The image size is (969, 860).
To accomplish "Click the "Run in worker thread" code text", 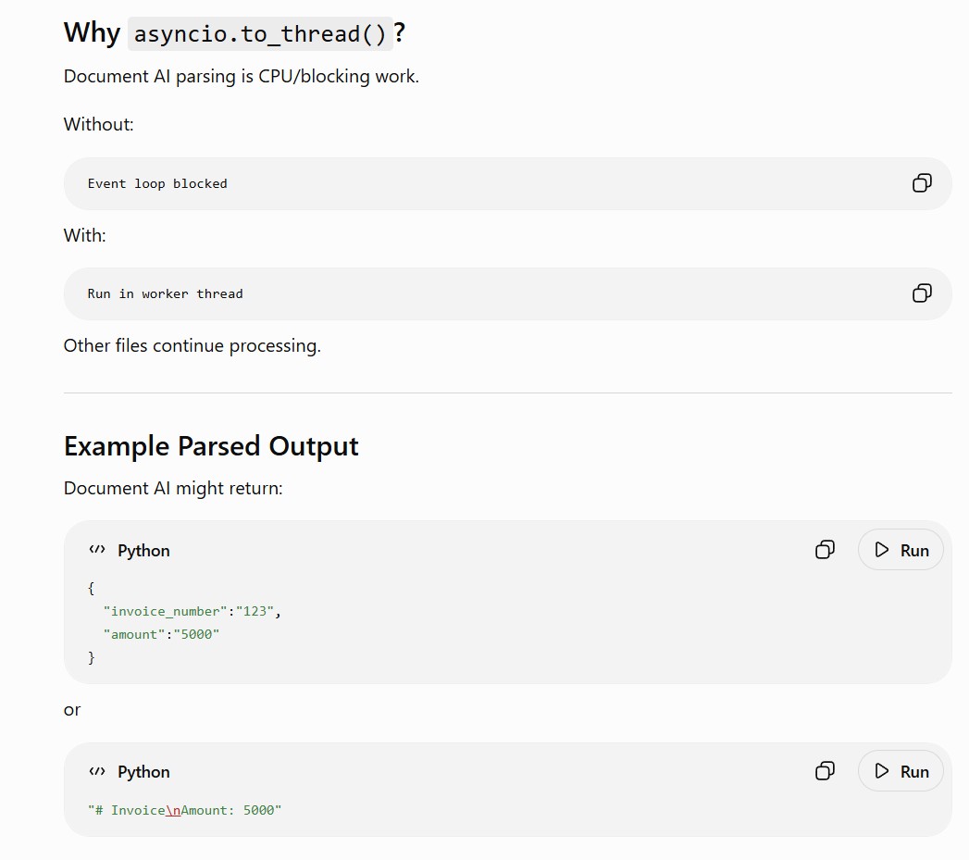I will 165,293.
